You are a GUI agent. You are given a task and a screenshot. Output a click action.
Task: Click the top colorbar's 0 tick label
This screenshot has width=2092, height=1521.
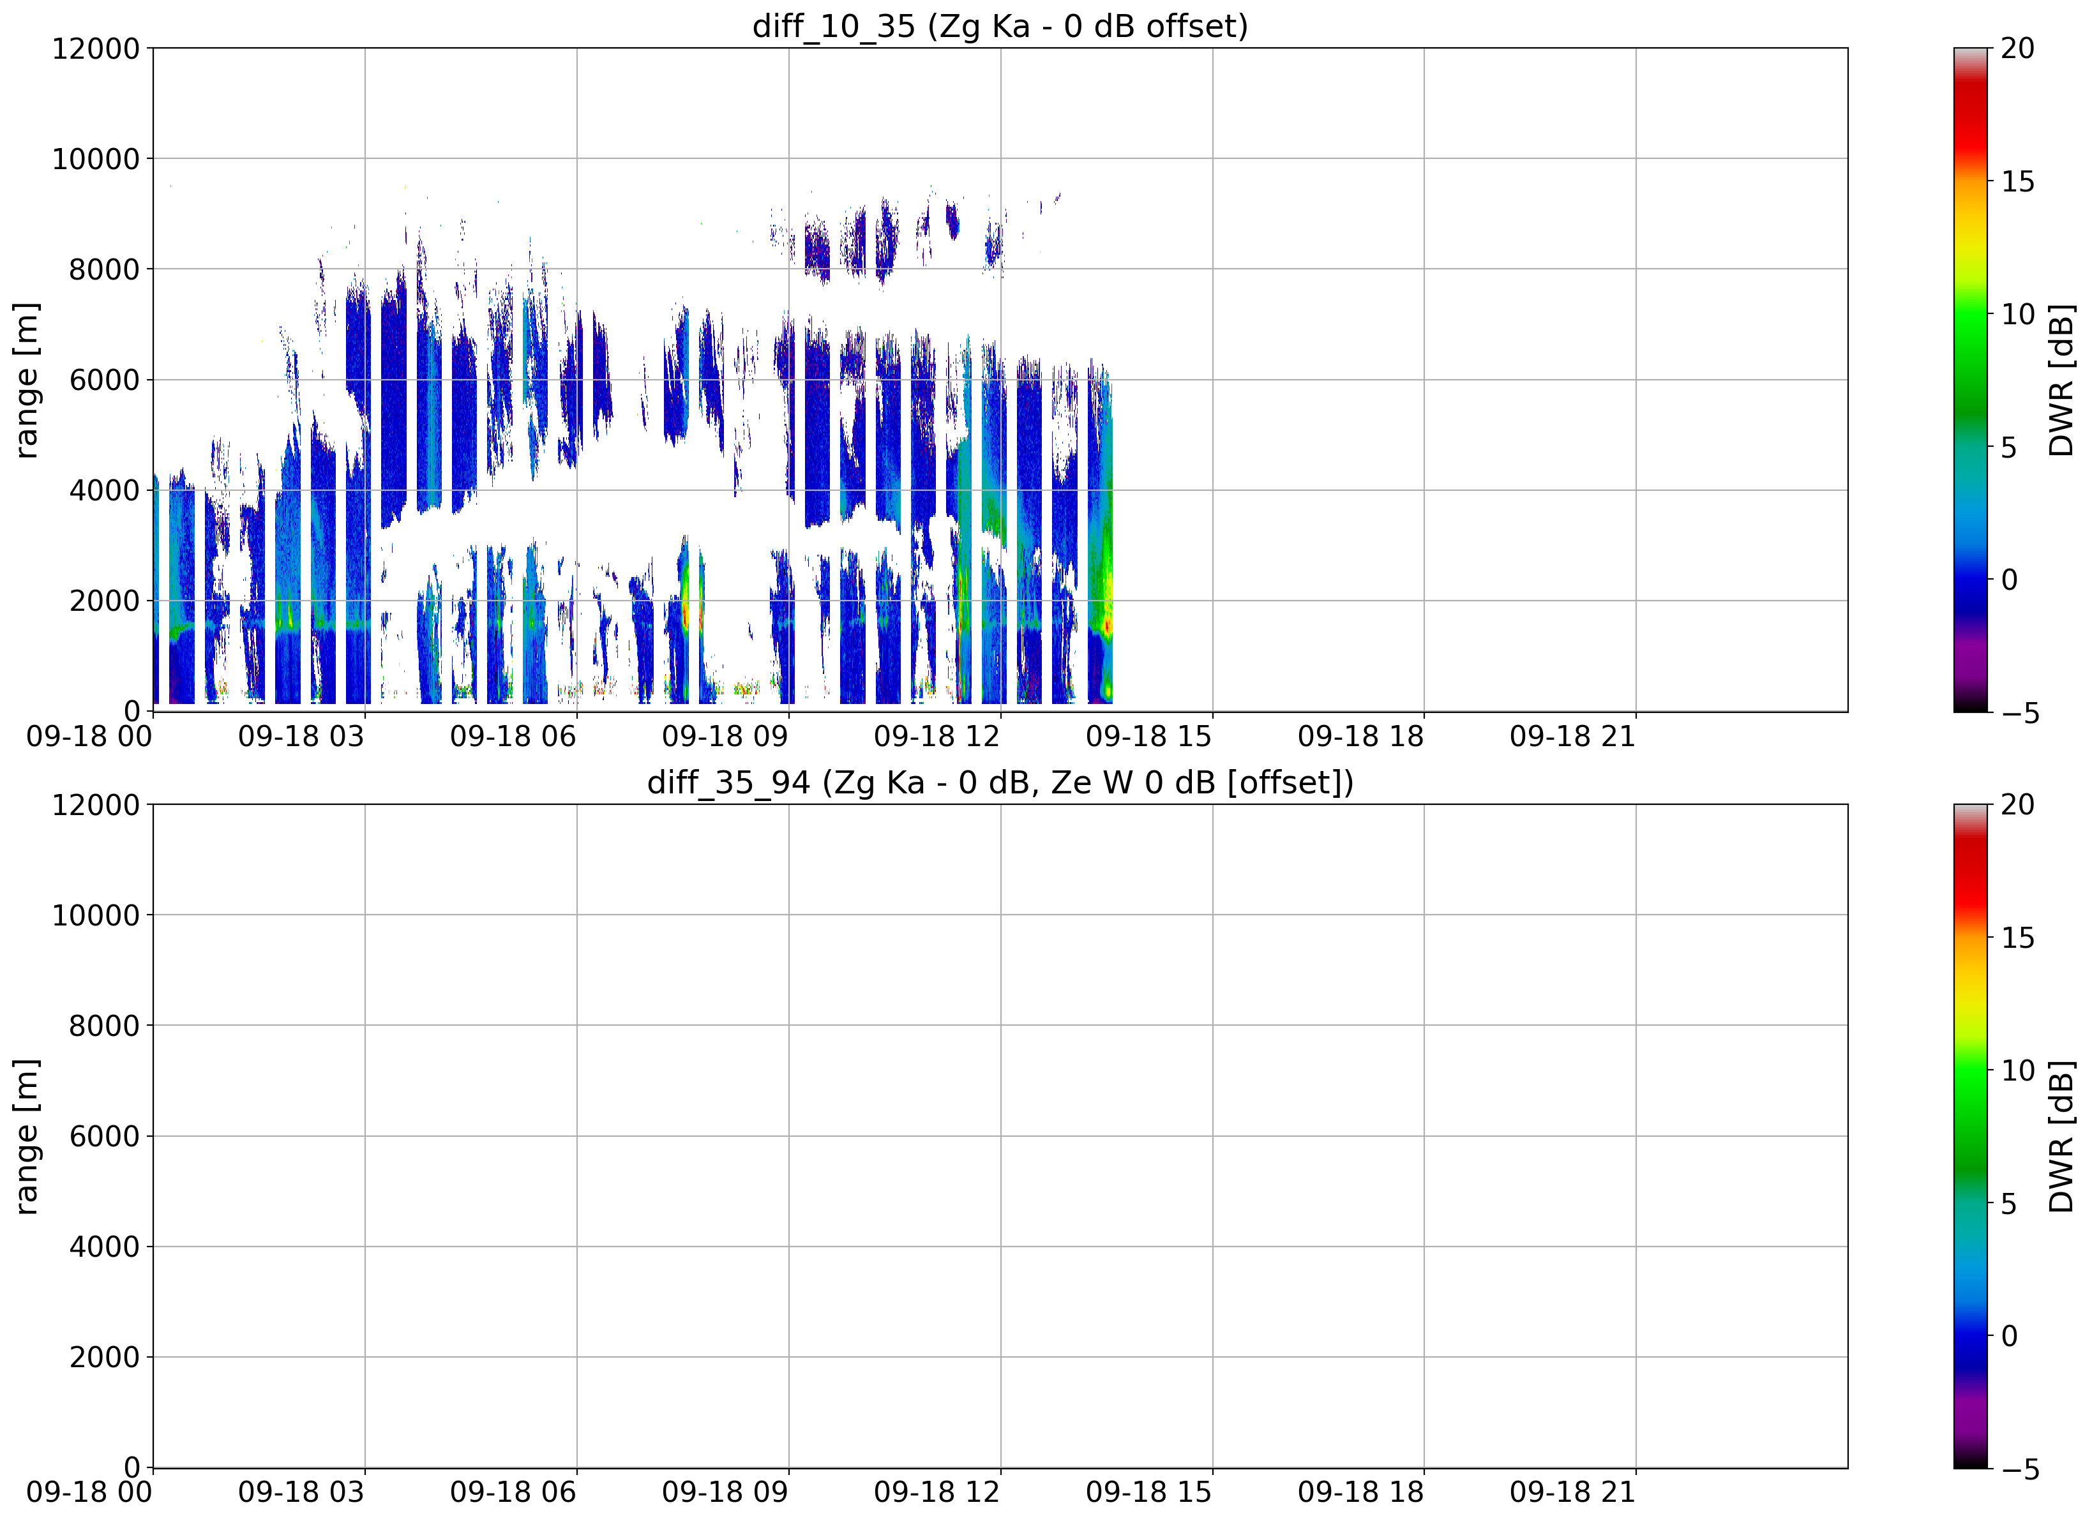pyautogui.click(x=2009, y=580)
